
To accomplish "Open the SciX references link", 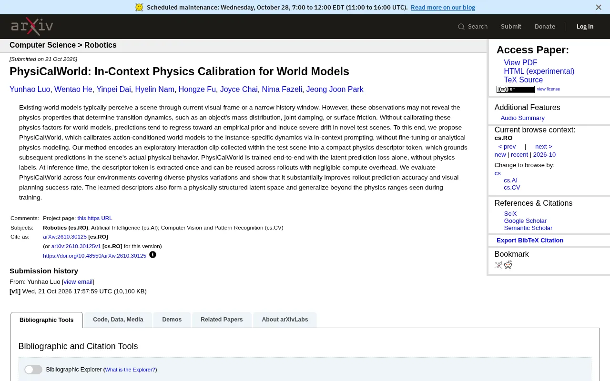I will 510,214.
